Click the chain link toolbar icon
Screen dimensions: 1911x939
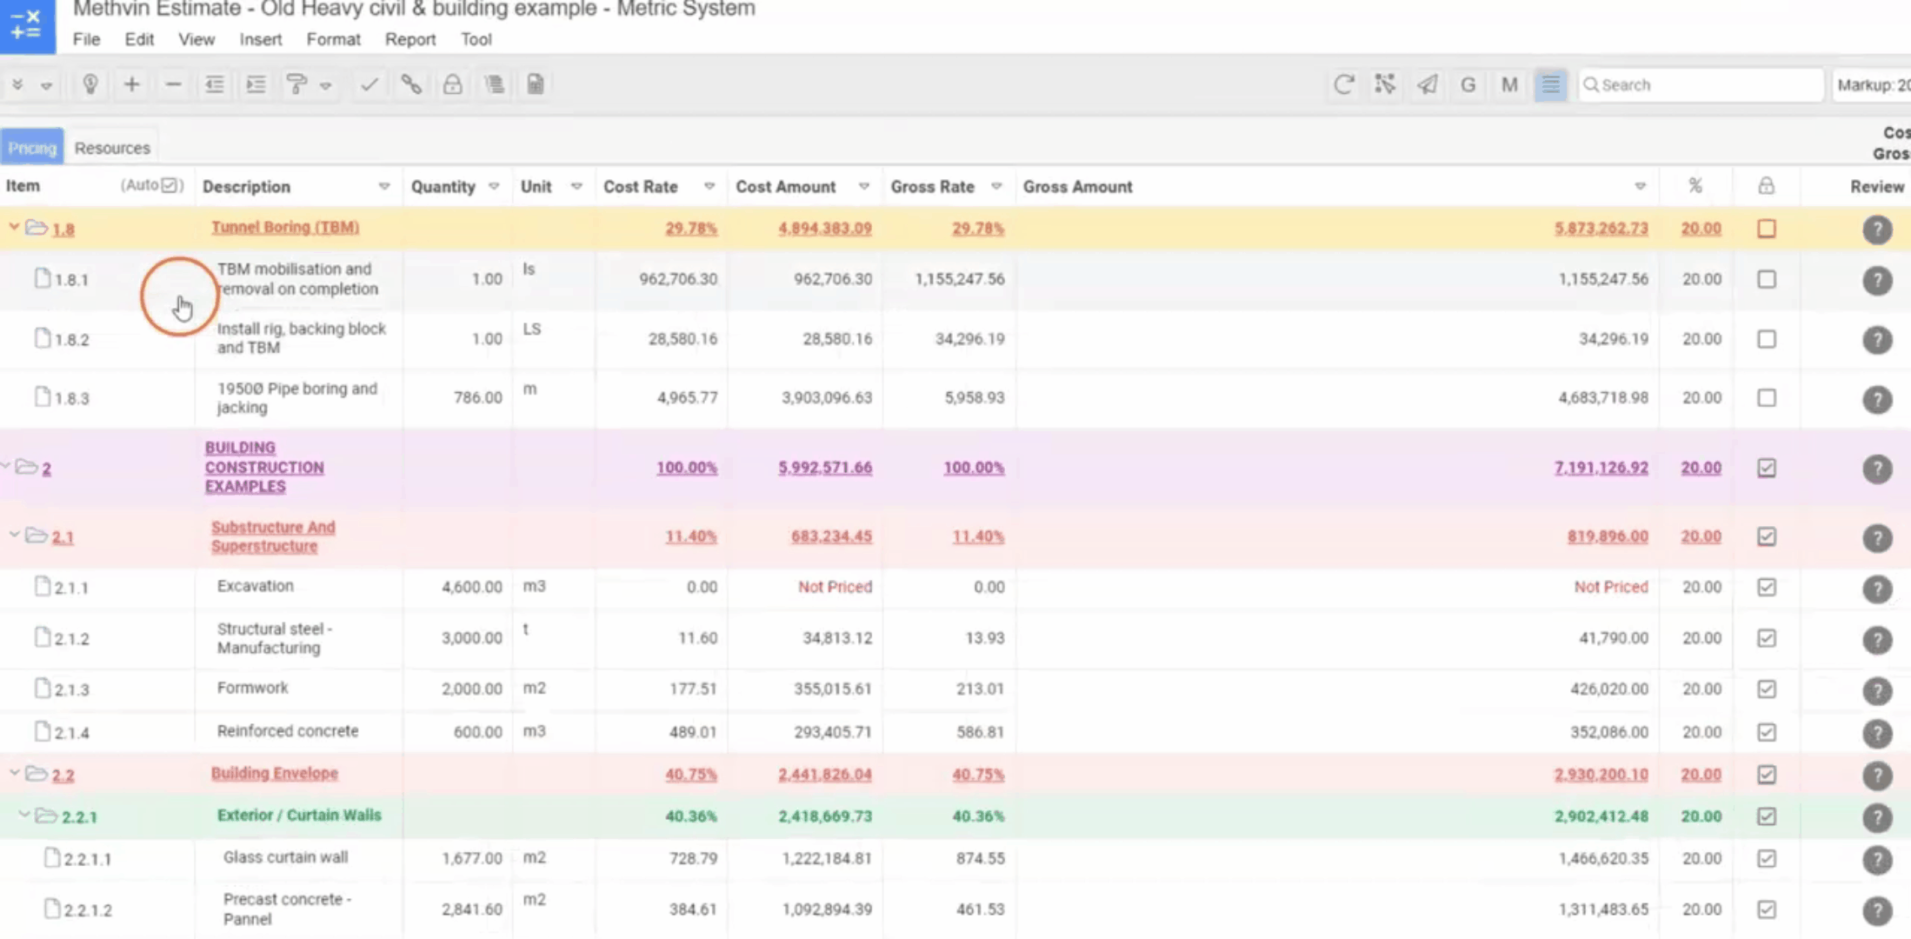(411, 84)
